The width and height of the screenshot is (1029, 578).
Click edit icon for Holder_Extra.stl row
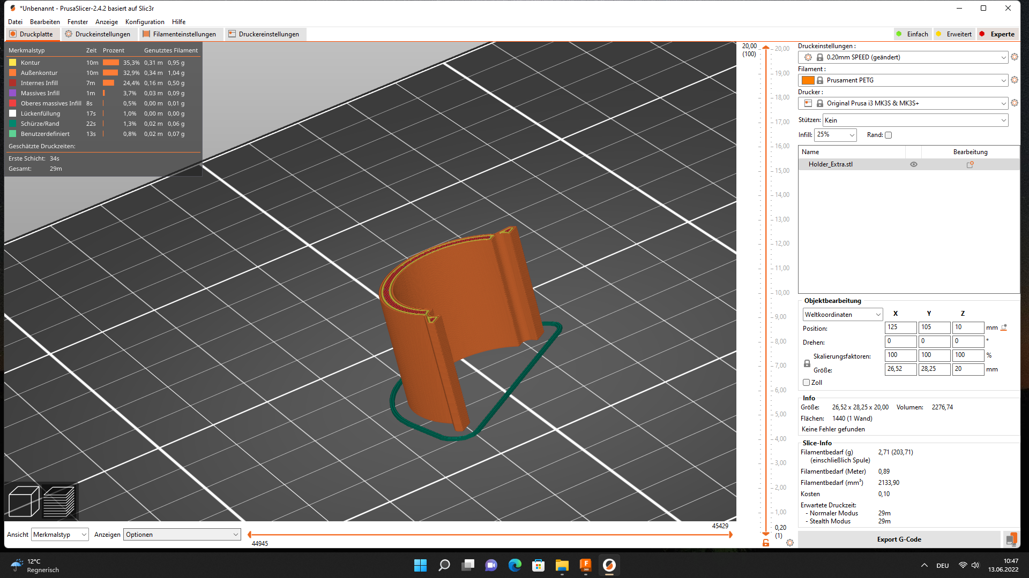[970, 164]
